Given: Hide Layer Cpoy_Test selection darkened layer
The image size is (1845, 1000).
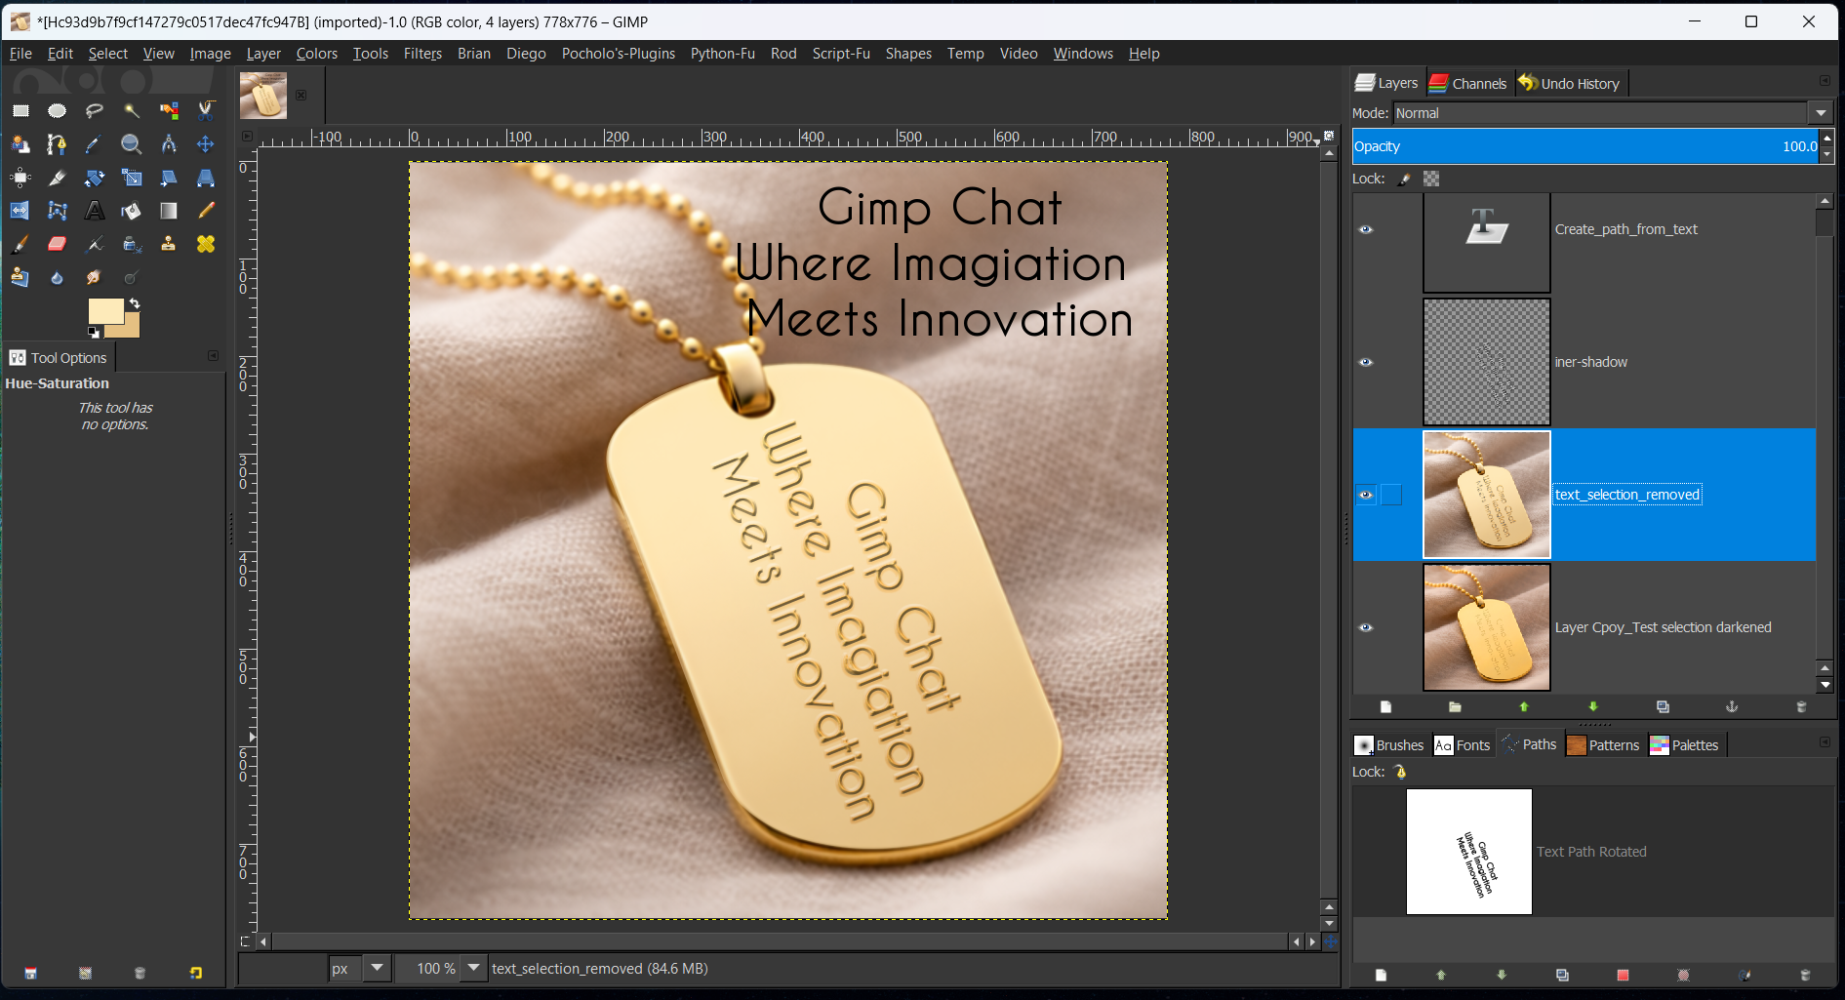Looking at the screenshot, I should click(1366, 627).
